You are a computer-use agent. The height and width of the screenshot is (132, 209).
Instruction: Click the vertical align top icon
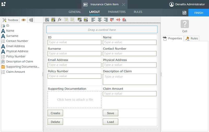pos(112,20)
